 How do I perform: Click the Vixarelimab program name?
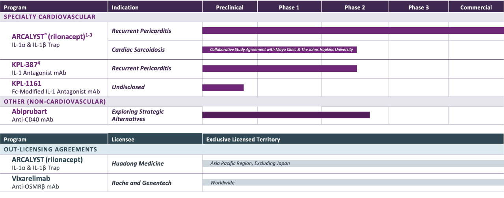(31, 179)
